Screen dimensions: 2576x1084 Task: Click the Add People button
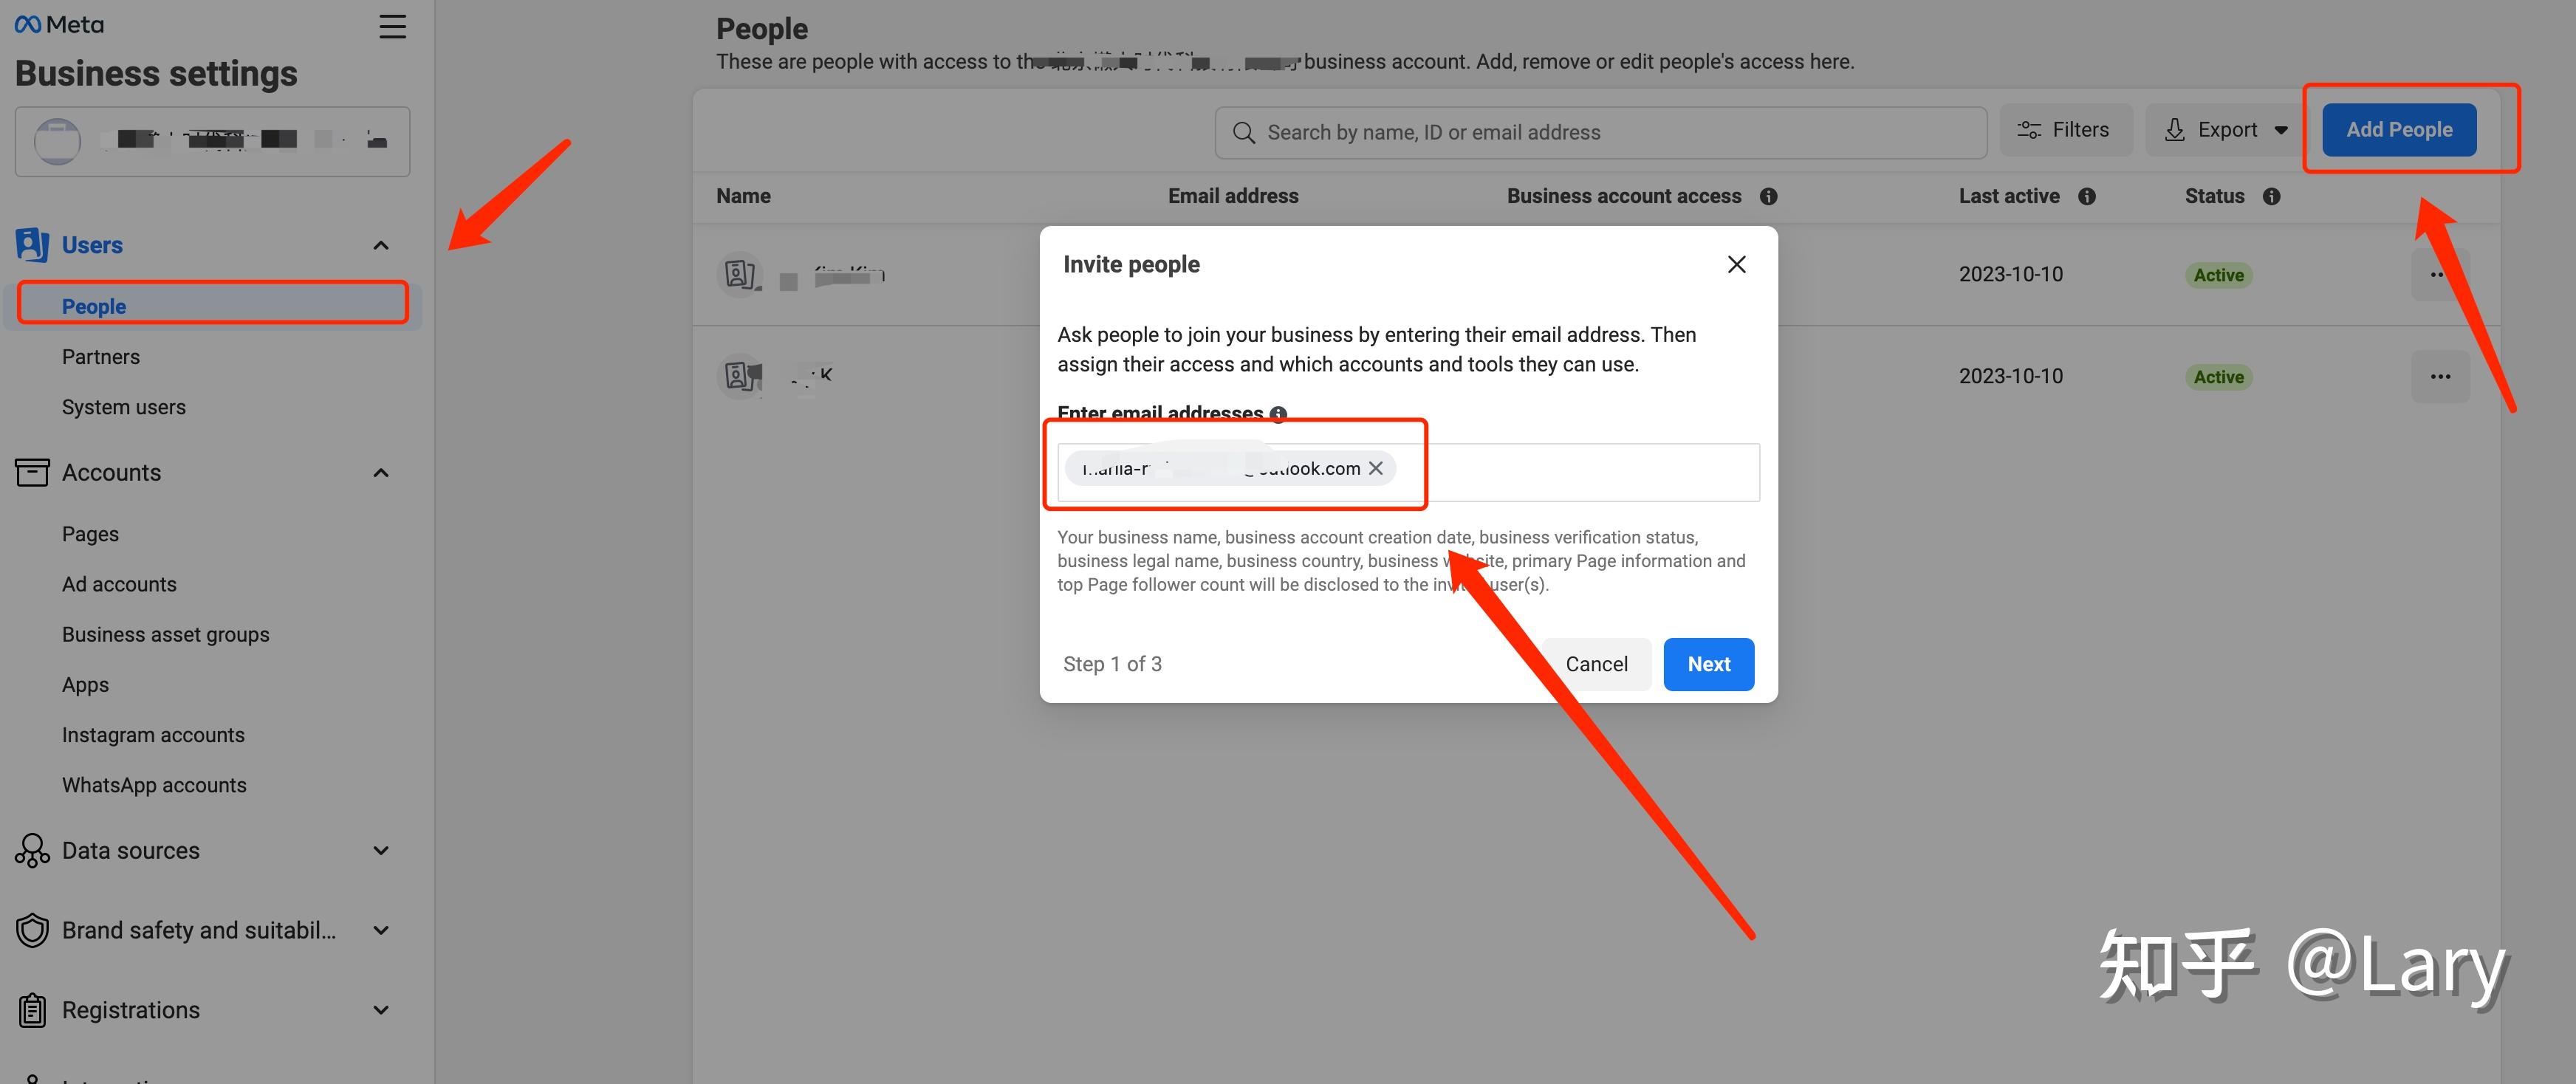(2398, 130)
